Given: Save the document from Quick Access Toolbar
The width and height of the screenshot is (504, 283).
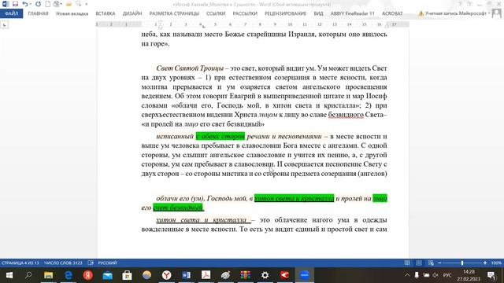Looking at the screenshot, I should tap(15, 4).
